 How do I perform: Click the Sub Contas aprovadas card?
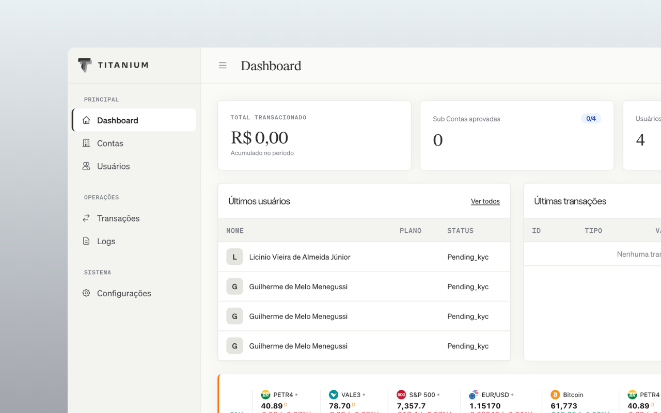pyautogui.click(x=517, y=135)
